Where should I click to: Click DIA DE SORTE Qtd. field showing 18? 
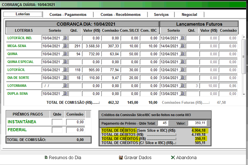coord(75,78)
